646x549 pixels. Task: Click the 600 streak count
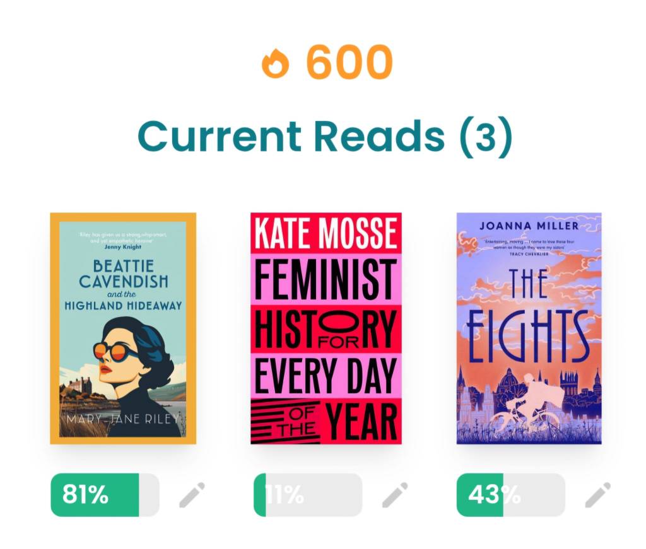[349, 62]
